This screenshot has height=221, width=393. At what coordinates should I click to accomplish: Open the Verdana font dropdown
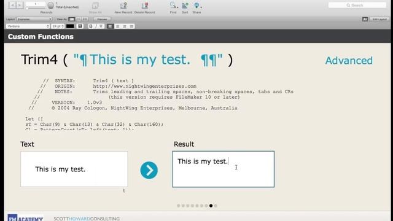pyautogui.click(x=28, y=26)
